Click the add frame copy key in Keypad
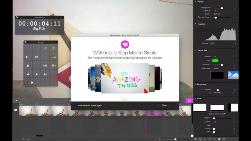Image resolution: width=251 pixels, height=141 pixels. coord(54,66)
